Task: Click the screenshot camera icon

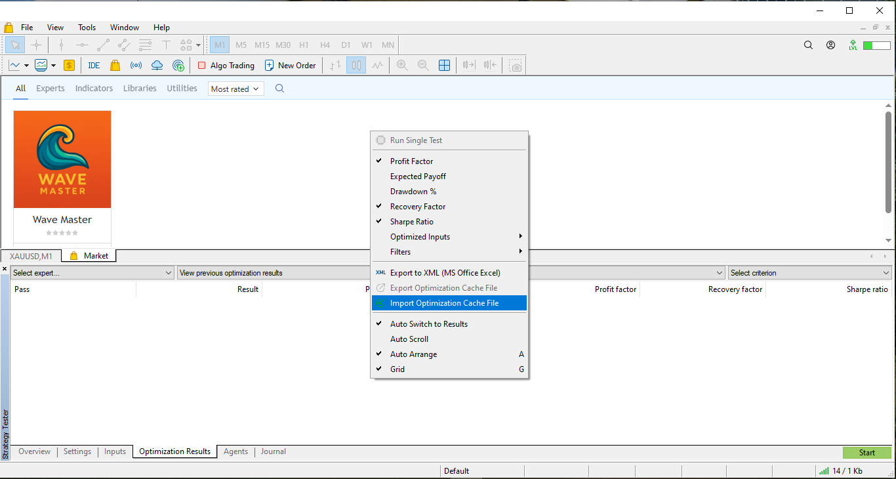Action: (x=516, y=66)
